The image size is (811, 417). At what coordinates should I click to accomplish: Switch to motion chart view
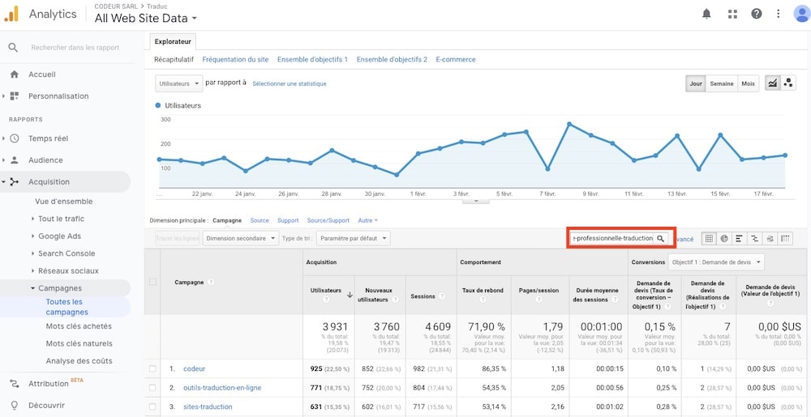(x=788, y=83)
